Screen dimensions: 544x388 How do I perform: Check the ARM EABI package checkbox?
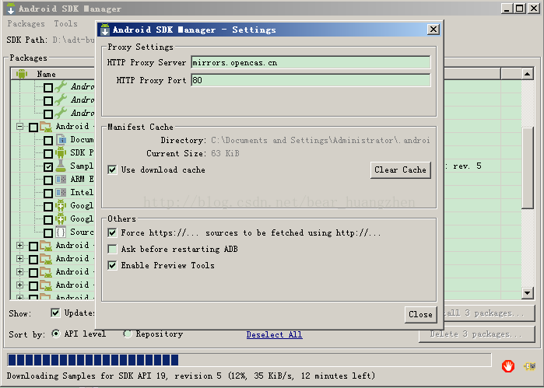48,180
